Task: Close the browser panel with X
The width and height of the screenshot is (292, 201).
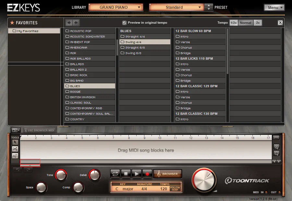Action: 280,23
